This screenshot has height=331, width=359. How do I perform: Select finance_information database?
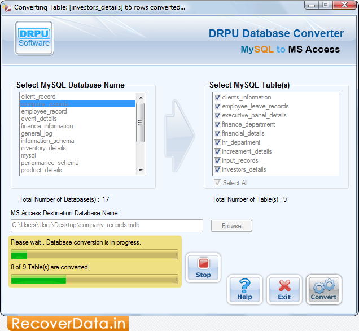coord(78,126)
